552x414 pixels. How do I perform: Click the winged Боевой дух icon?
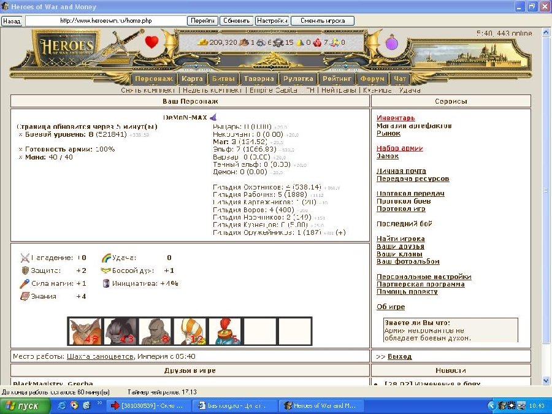point(106,270)
